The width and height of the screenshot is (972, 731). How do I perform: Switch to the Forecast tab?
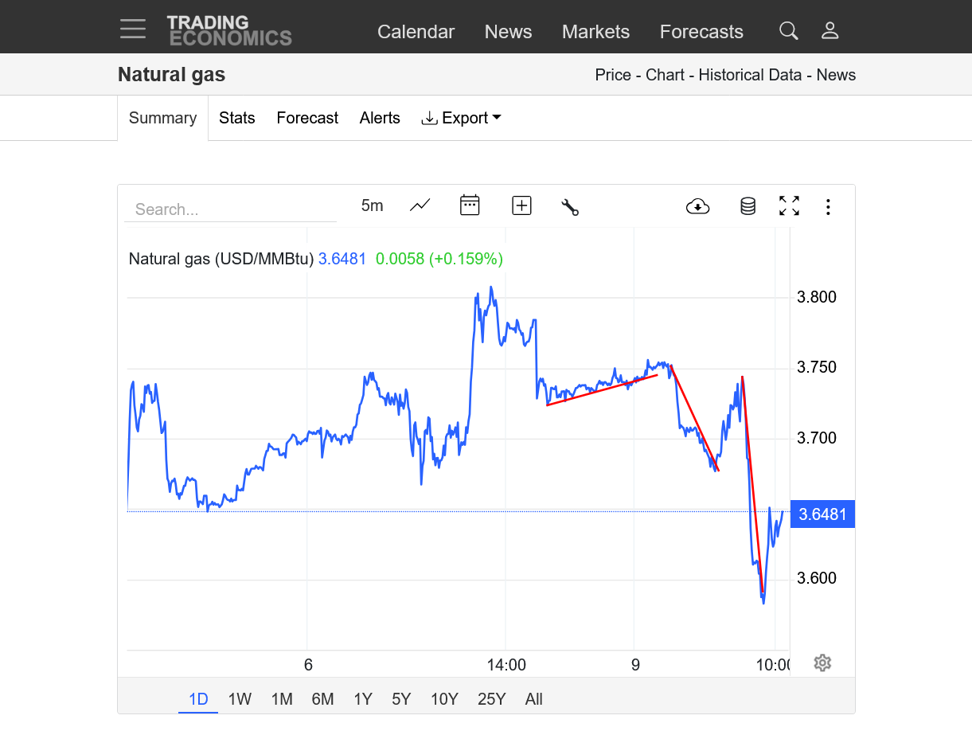(307, 118)
